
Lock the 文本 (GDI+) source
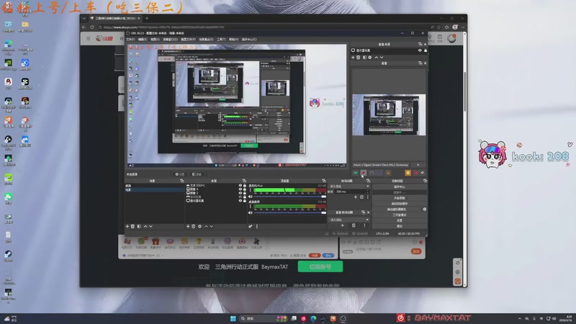[x=245, y=186]
